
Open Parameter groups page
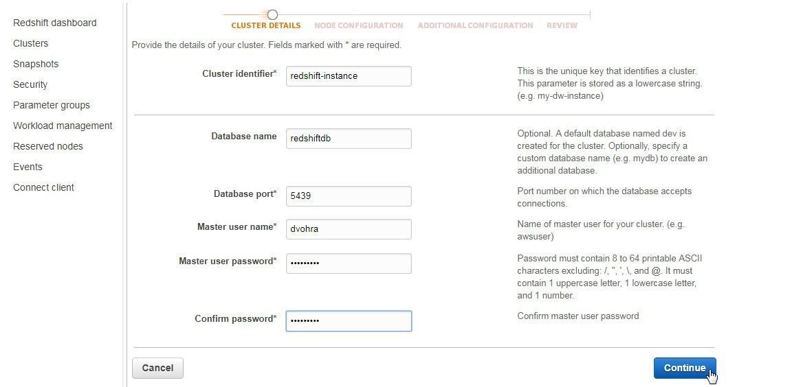click(x=52, y=105)
